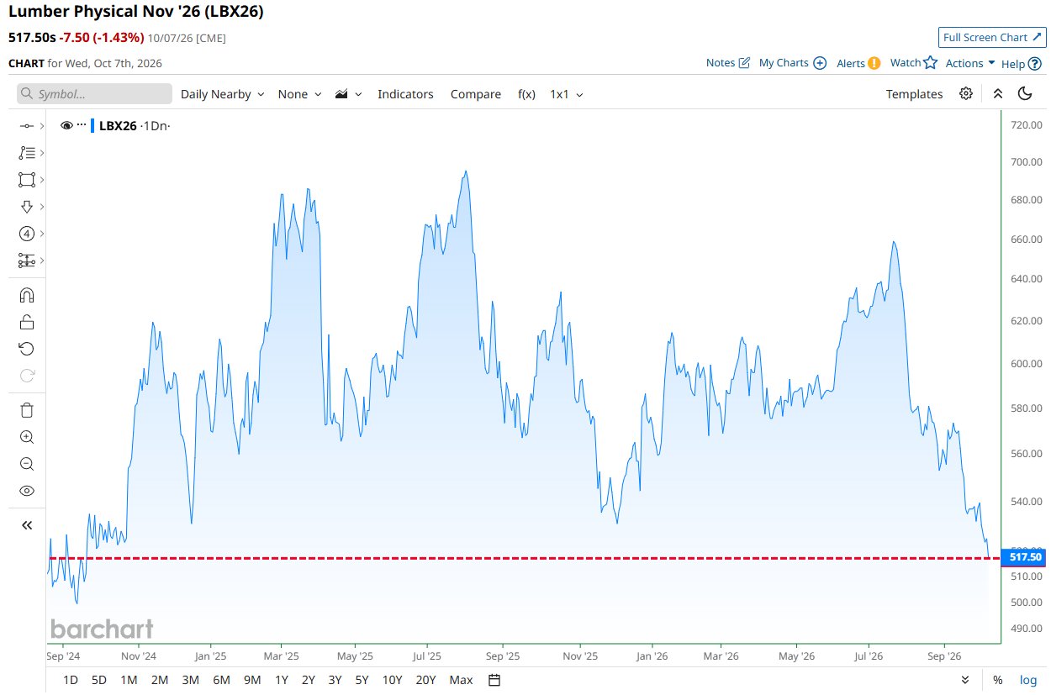Viewport: 1051px width, 695px height.
Task: Zoom in on the chart
Action: coord(26,437)
